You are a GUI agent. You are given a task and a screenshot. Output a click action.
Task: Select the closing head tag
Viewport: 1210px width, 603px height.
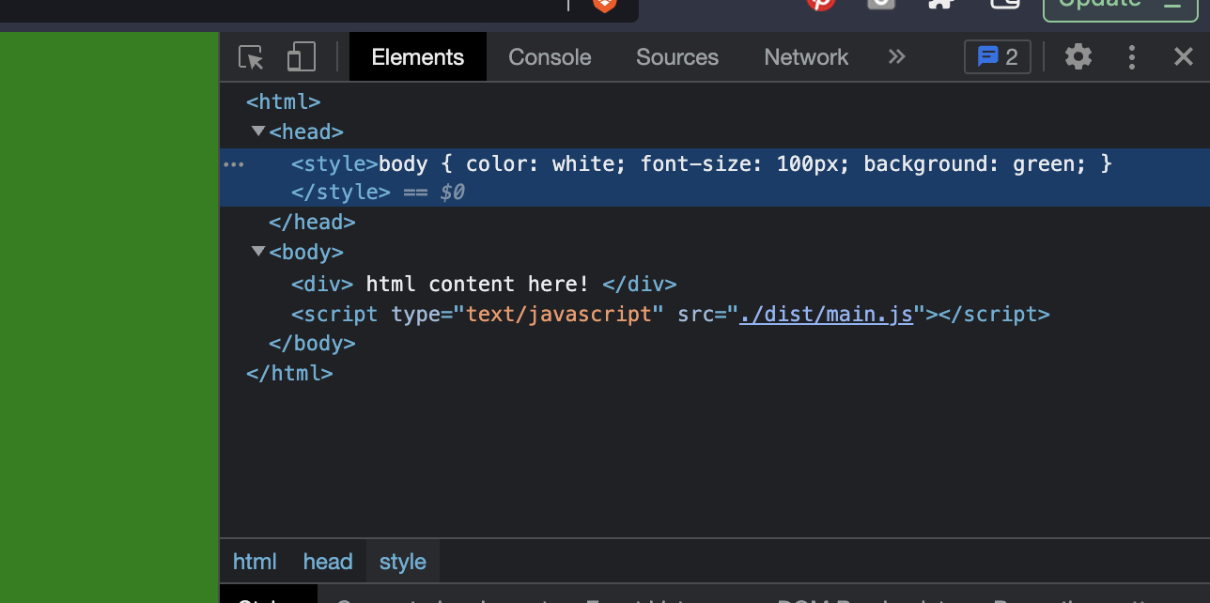click(312, 223)
